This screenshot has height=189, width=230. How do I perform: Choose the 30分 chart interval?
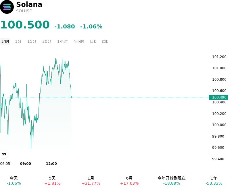[x=47, y=41]
